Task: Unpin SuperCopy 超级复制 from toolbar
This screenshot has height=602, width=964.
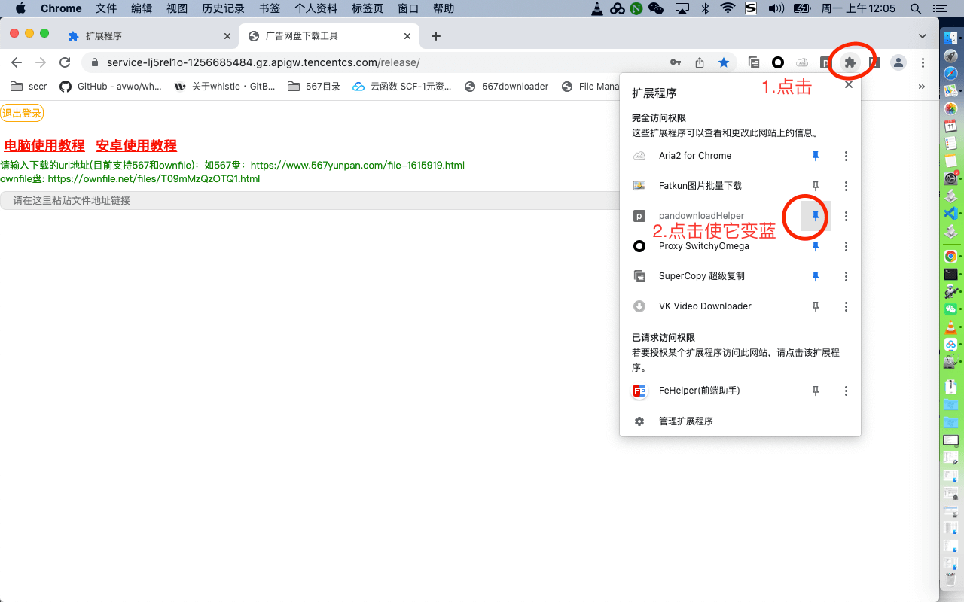Action: tap(815, 276)
